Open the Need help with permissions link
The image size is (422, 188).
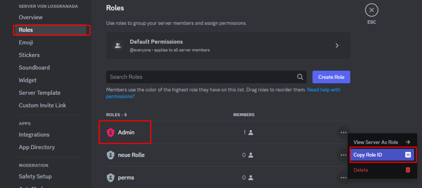[223, 93]
